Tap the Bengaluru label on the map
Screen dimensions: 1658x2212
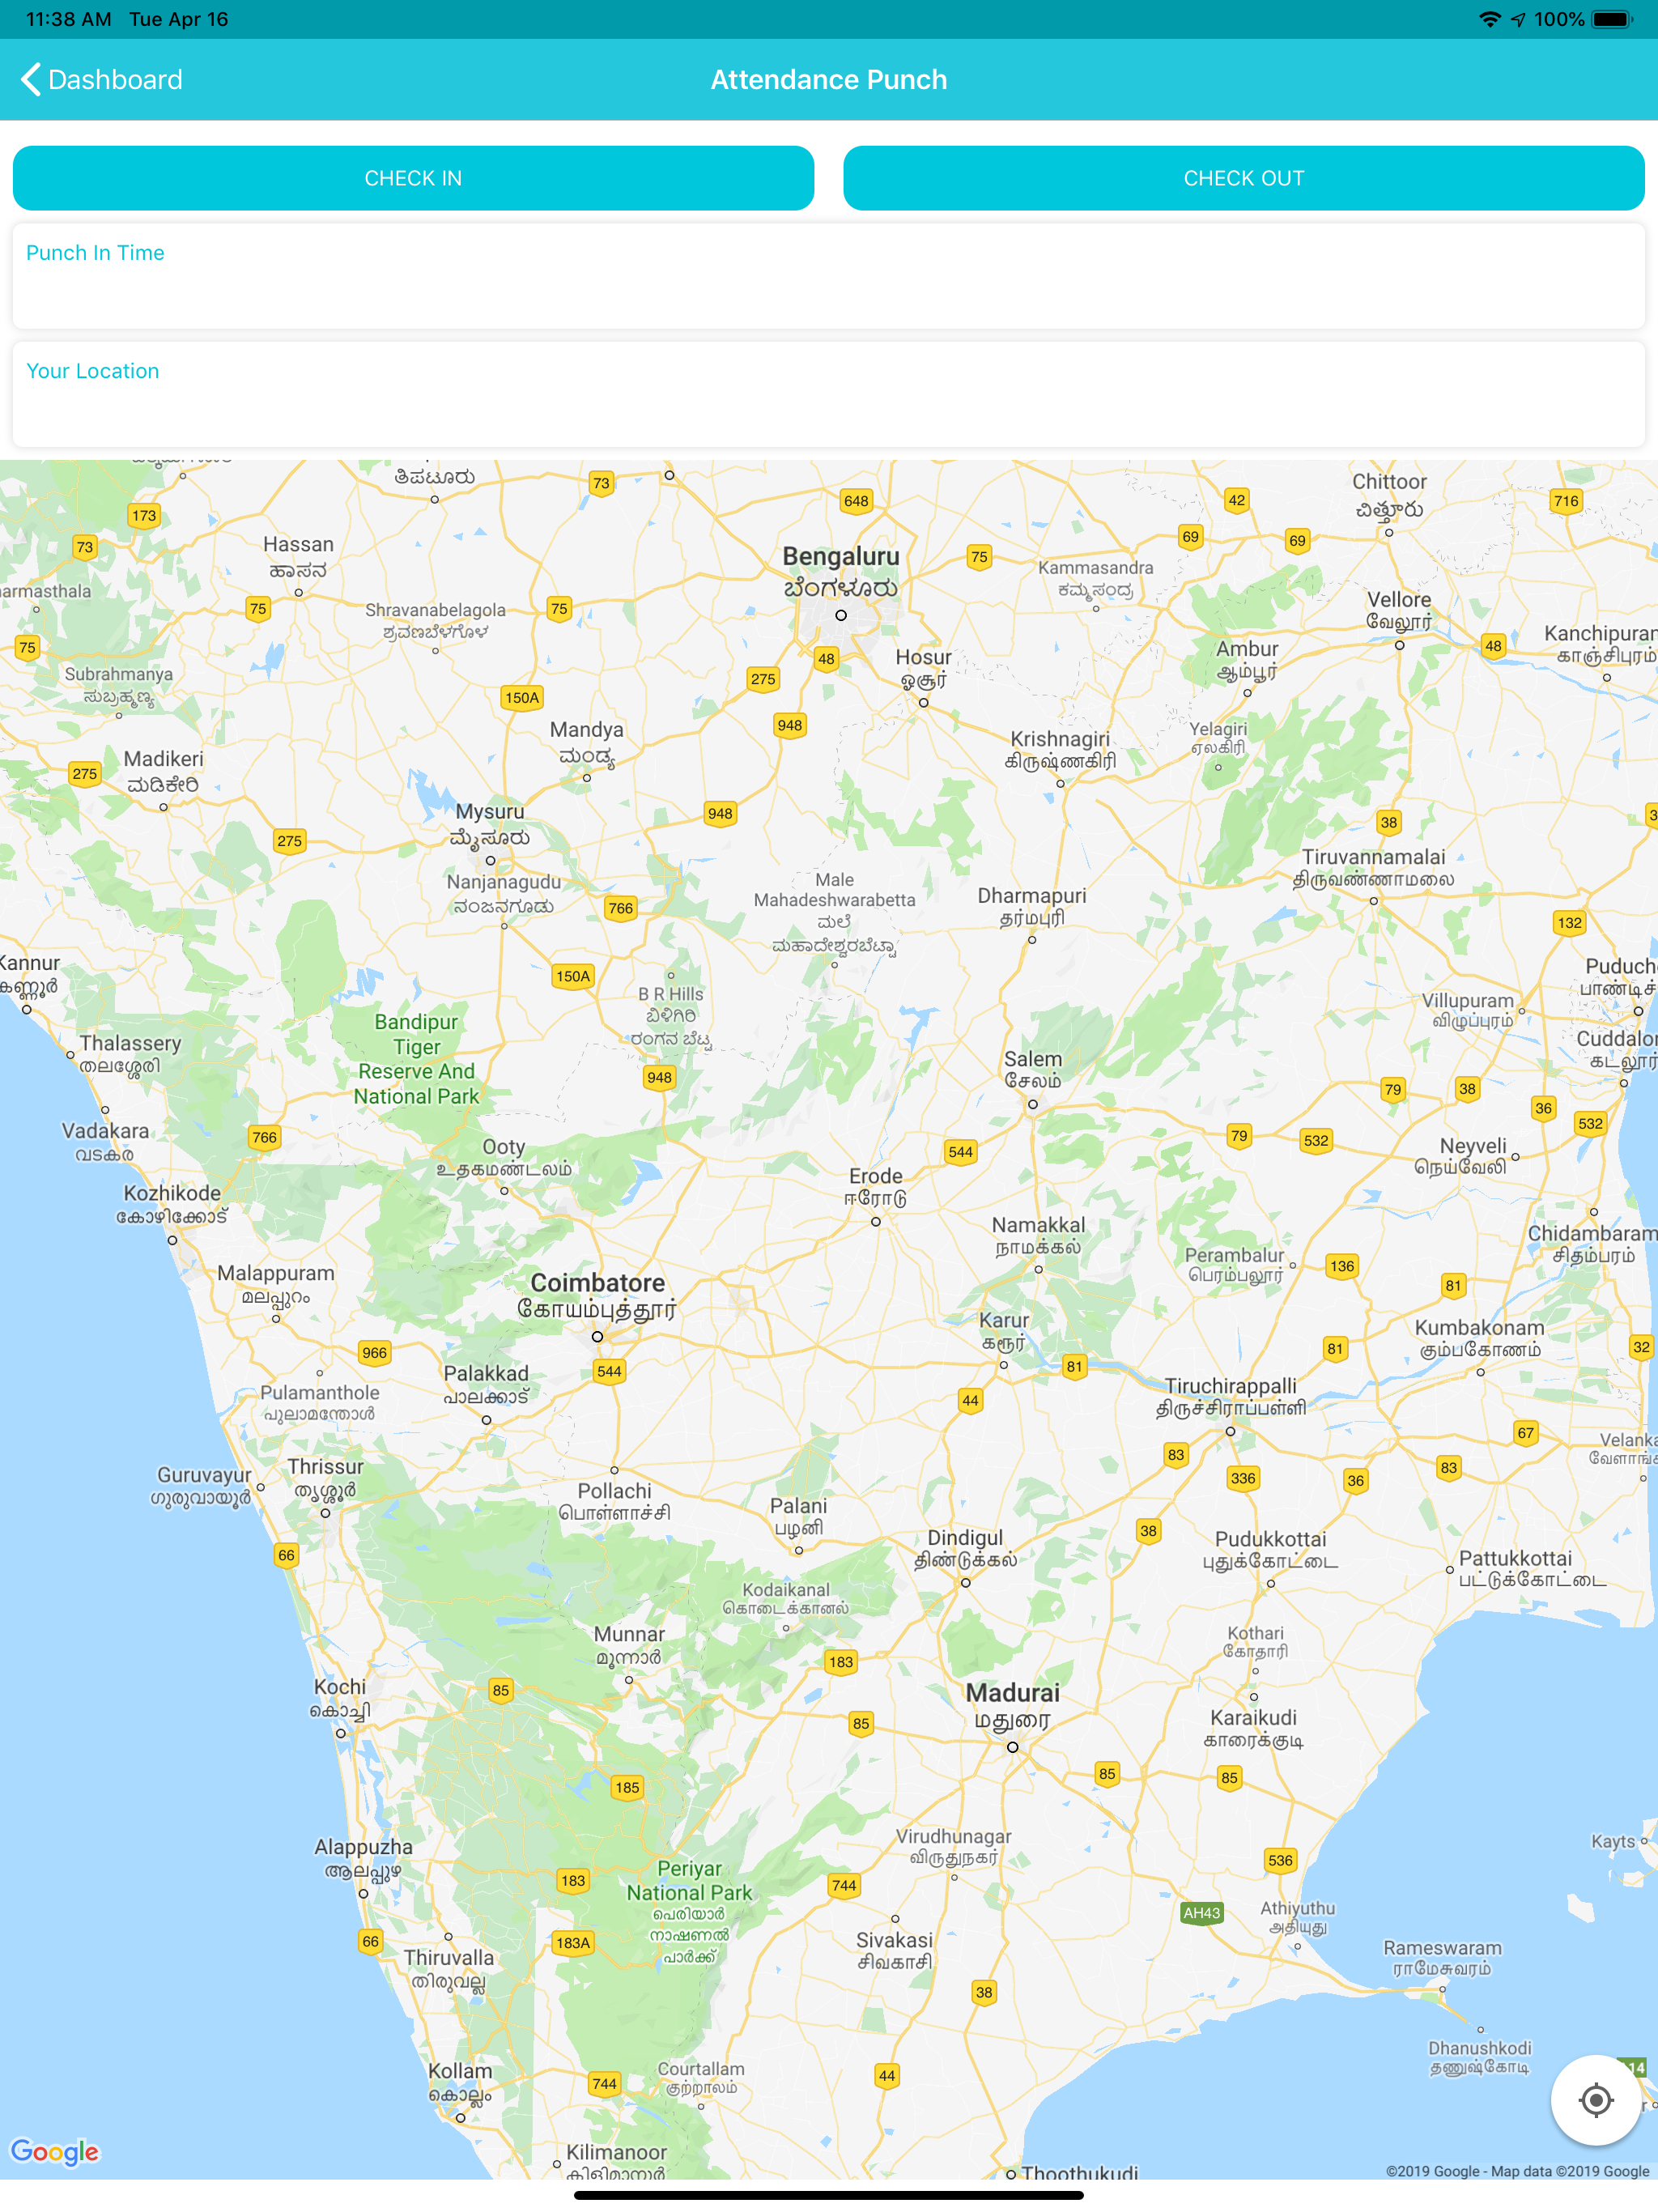tap(841, 571)
